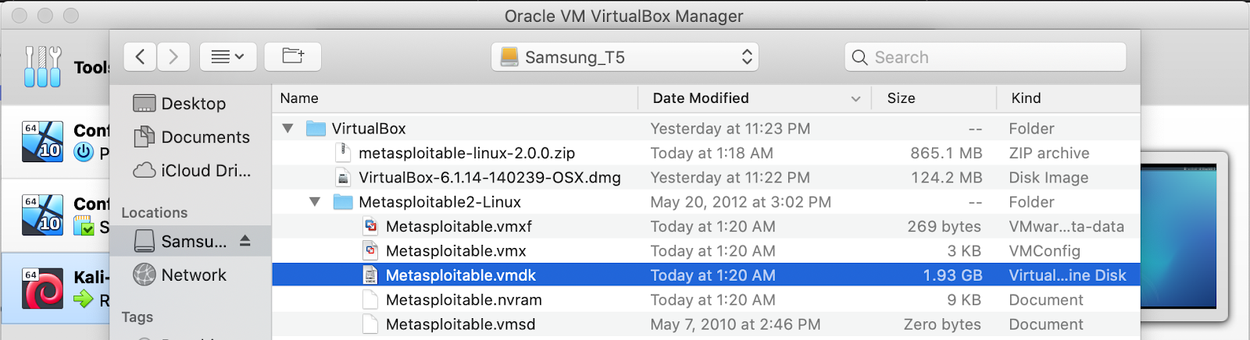The width and height of the screenshot is (1250, 340).
Task: Open the VirtualBox Tools icon
Action: point(42,66)
